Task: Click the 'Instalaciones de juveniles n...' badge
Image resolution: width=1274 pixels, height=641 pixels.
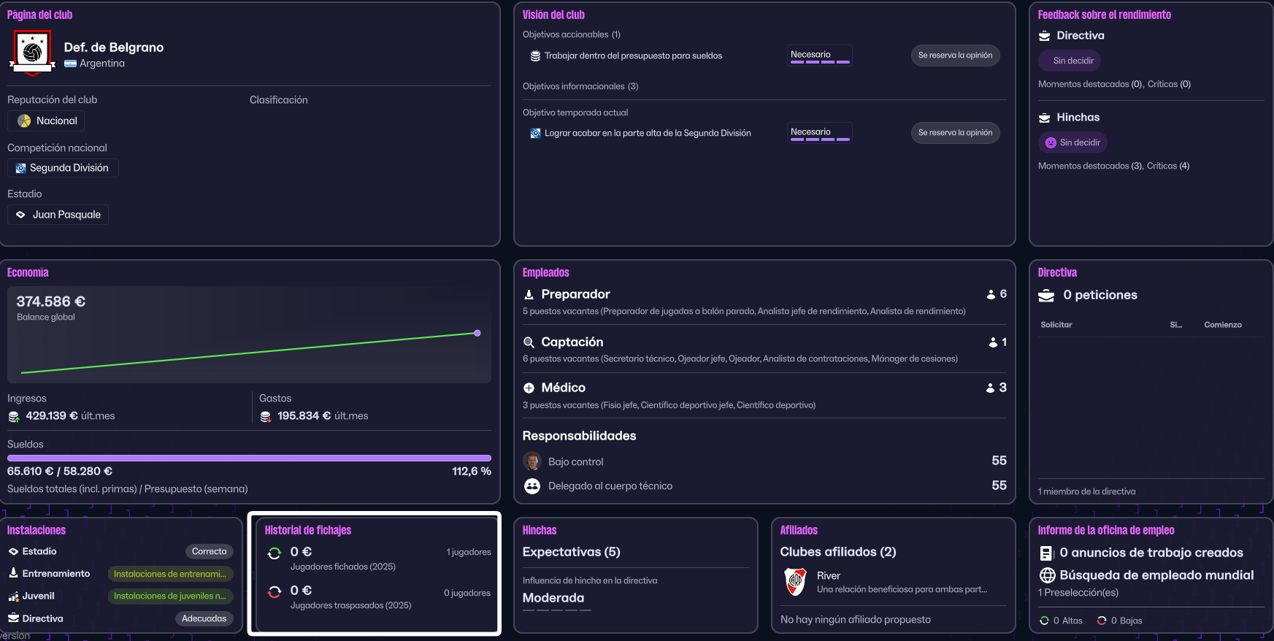Action: click(170, 596)
